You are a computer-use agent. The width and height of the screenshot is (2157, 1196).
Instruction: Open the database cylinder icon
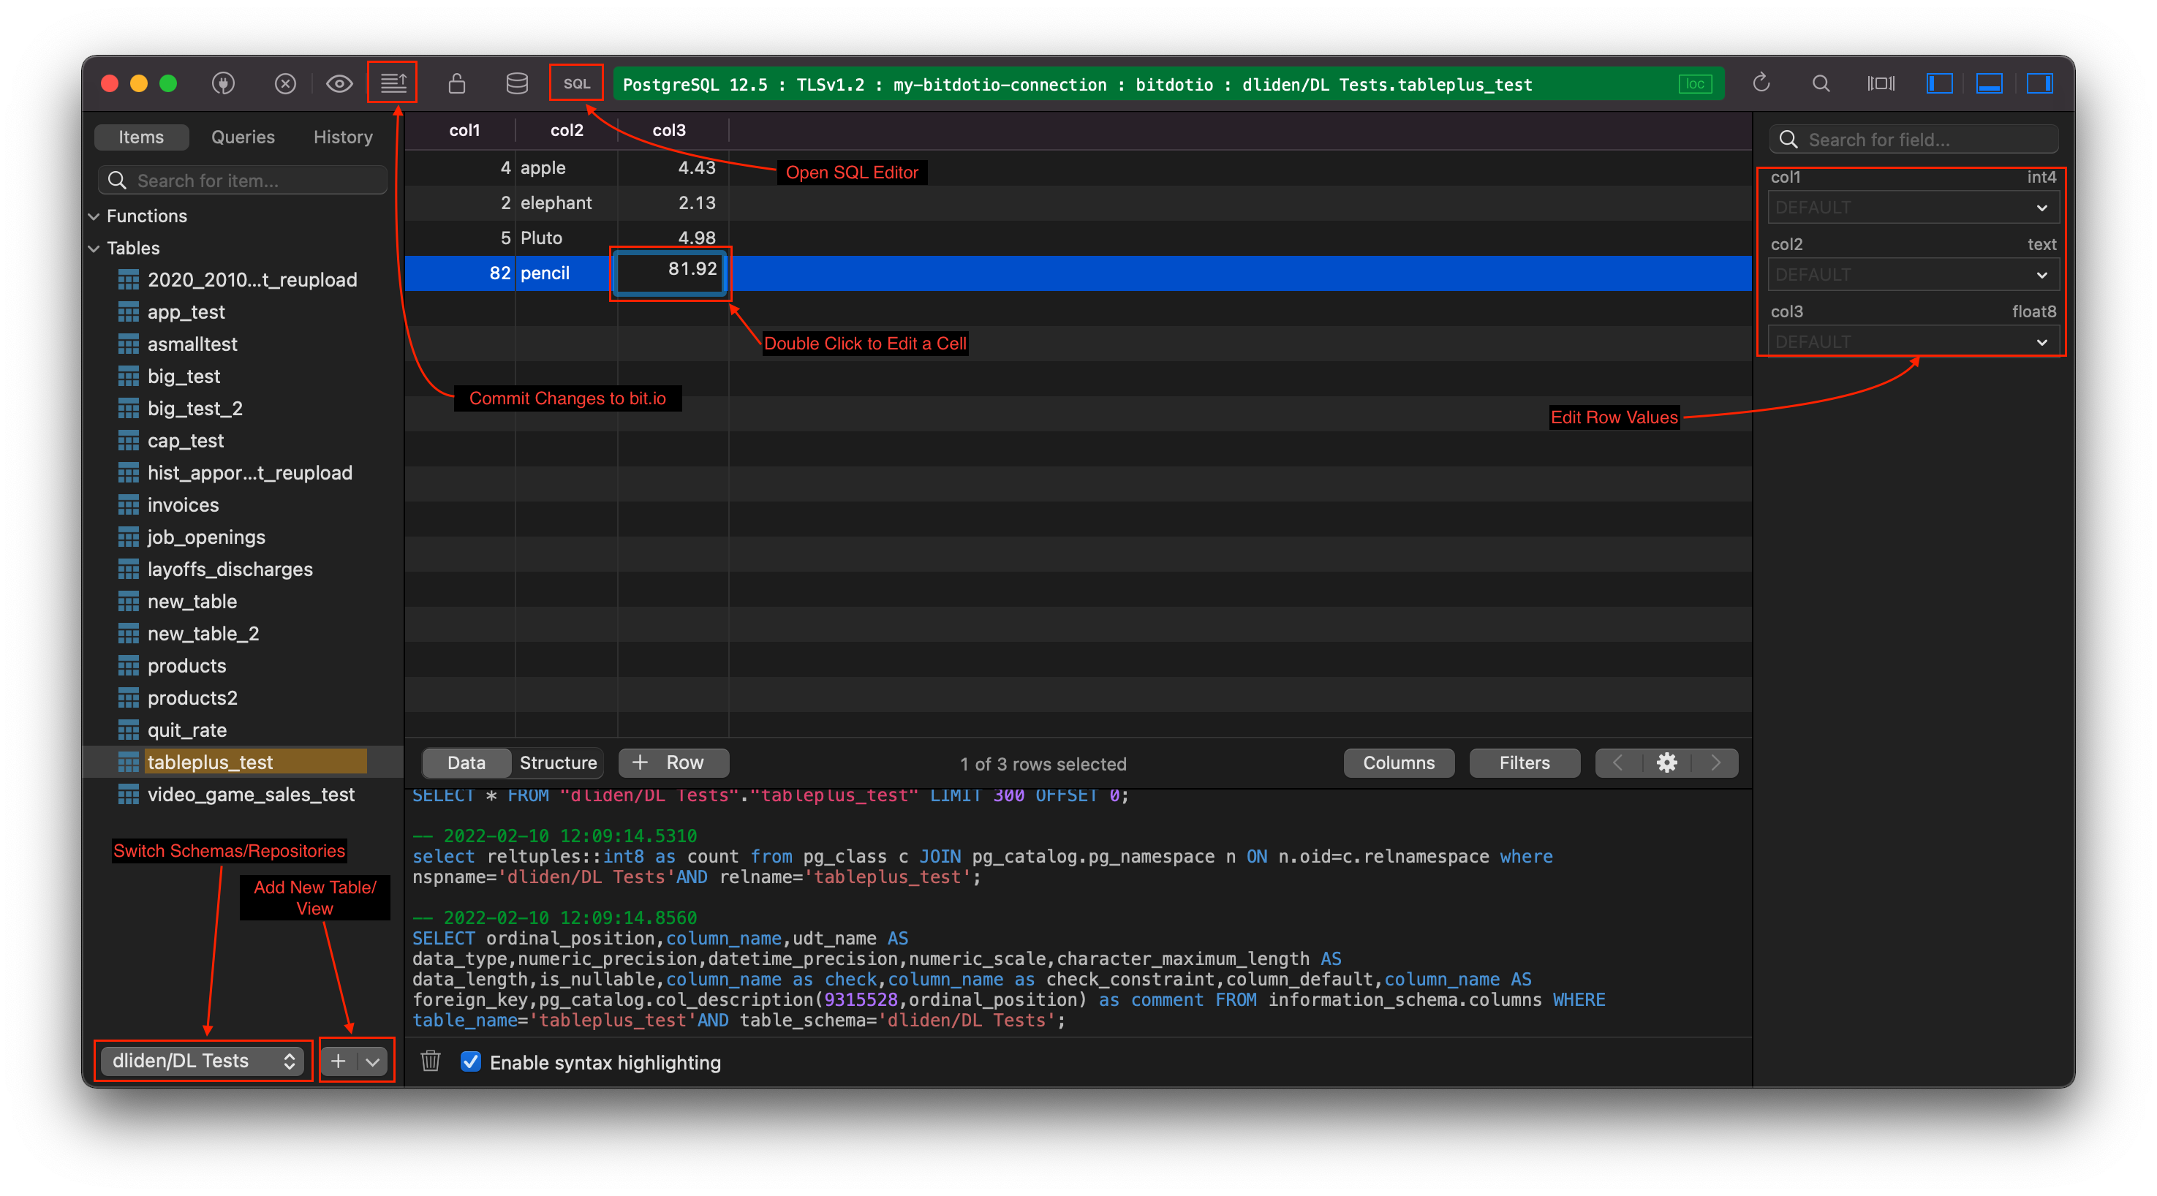(x=517, y=83)
